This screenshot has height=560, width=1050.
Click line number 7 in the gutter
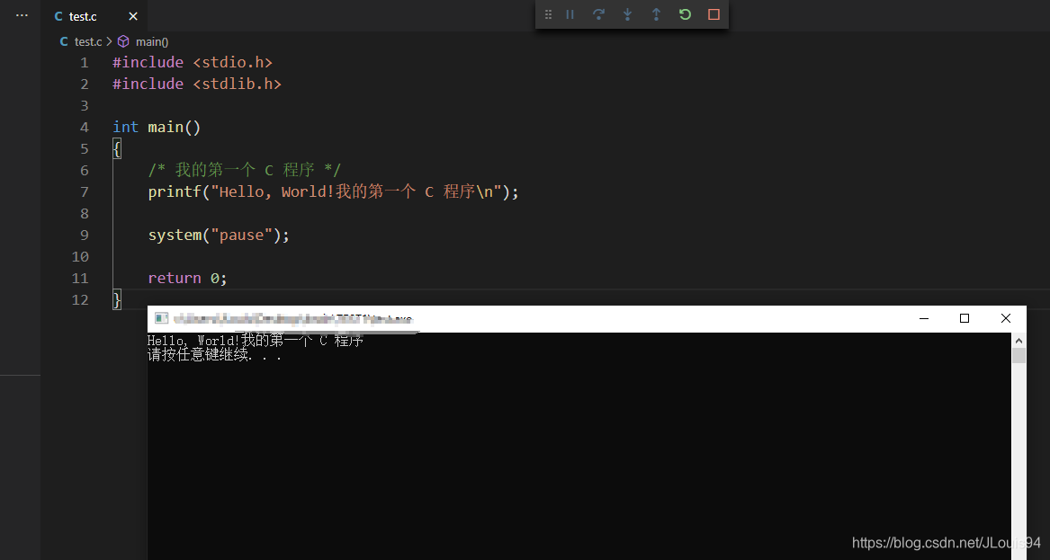[84, 192]
